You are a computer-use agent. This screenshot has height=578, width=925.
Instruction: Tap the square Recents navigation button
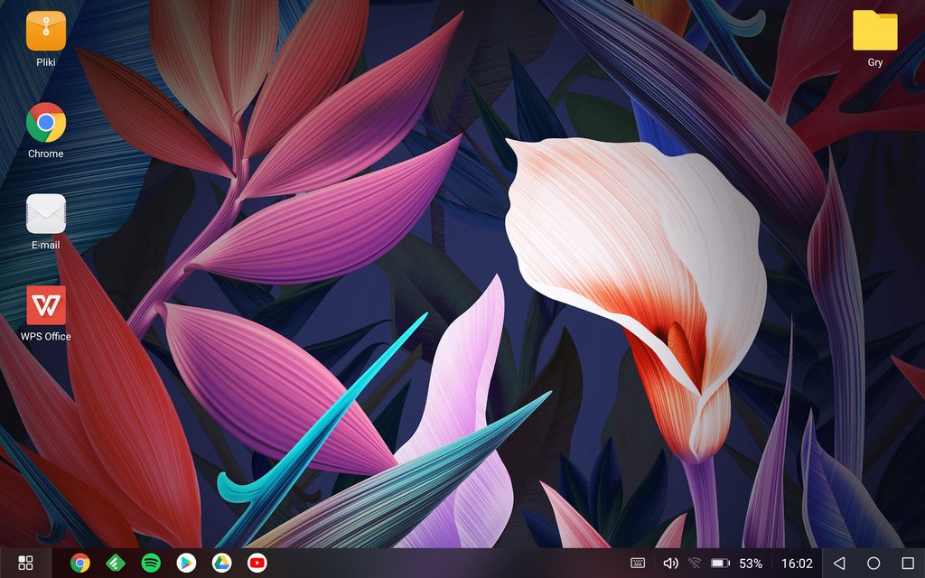pos(908,563)
